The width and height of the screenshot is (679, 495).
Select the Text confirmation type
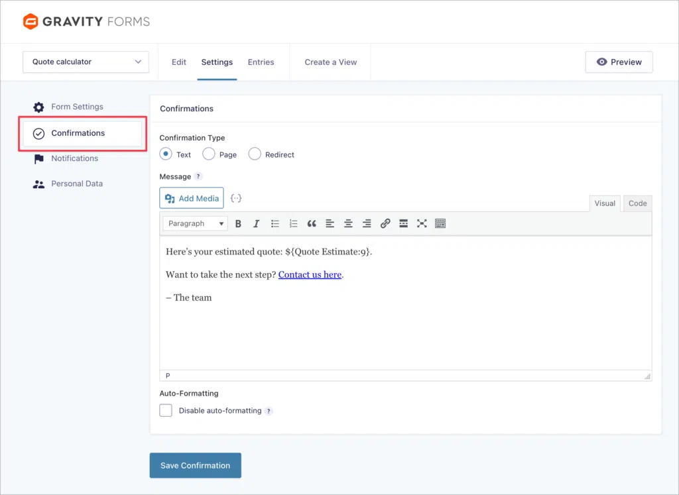pos(166,154)
